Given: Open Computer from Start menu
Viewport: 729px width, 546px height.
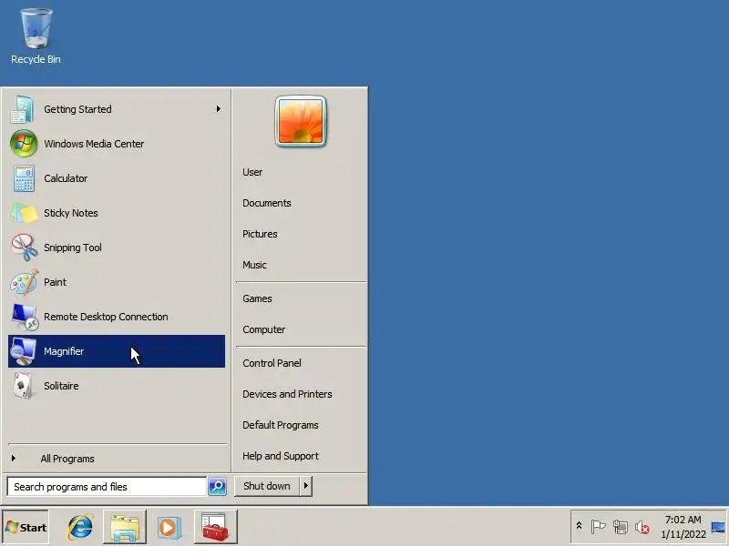Looking at the screenshot, I should point(264,329).
